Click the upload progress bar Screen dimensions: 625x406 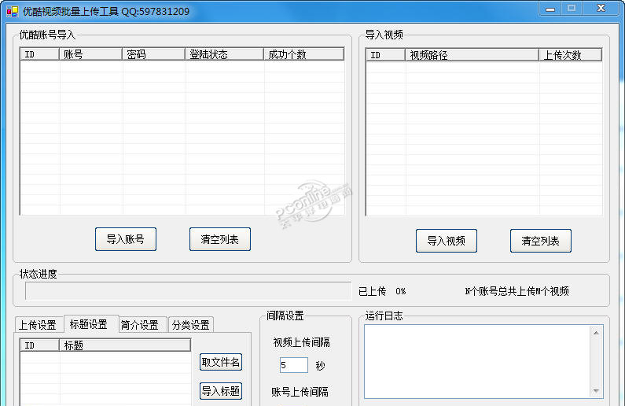click(188, 291)
